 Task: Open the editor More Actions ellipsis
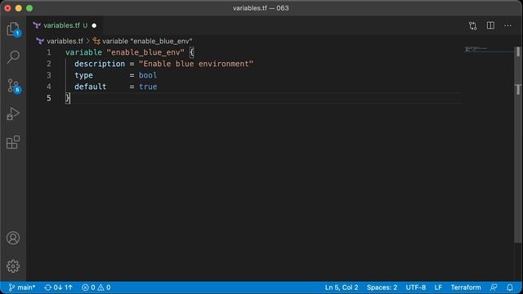pos(507,25)
